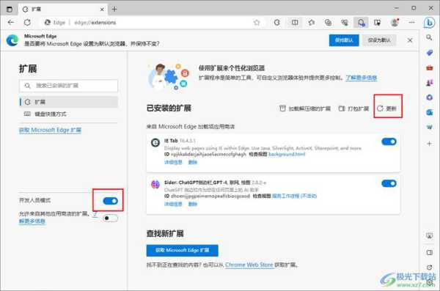Image resolution: width=440 pixels, height=291 pixels.
Task: Click gray button in default browser banner
Action: click(379, 40)
